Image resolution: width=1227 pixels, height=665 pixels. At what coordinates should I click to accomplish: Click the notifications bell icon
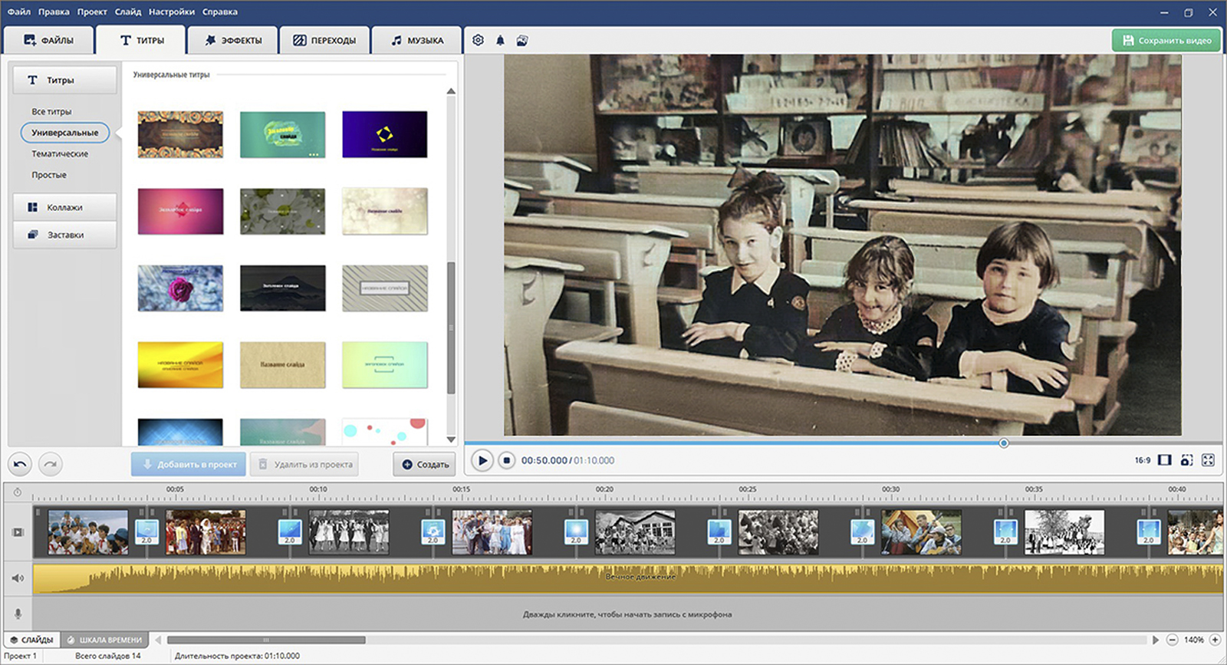click(x=500, y=40)
